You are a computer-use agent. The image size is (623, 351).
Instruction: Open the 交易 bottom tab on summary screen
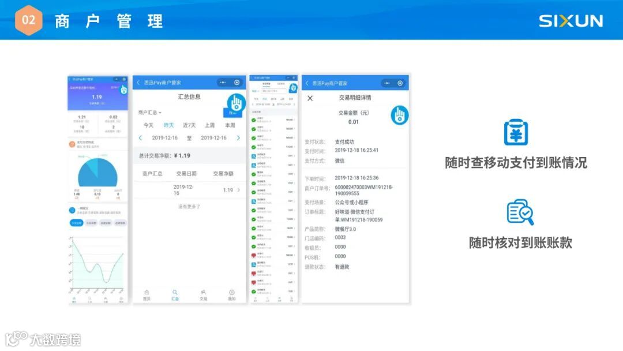[x=204, y=296]
